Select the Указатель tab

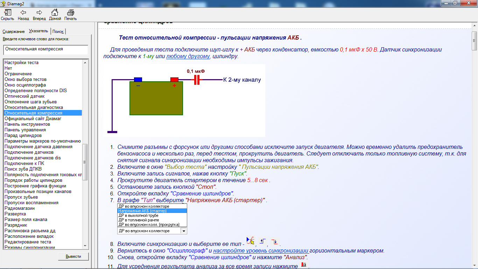click(38, 31)
